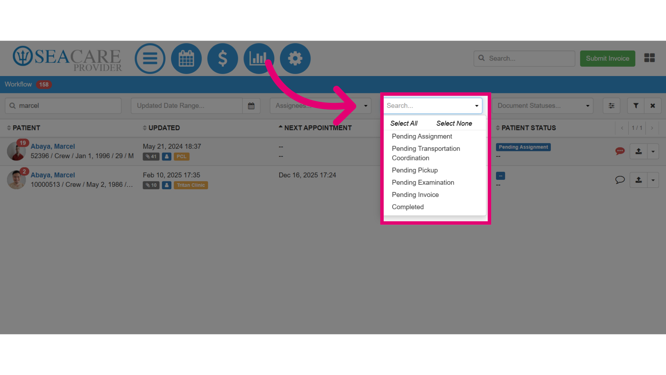Open the hamburger menu icon
The image size is (666, 375).
[x=150, y=58]
